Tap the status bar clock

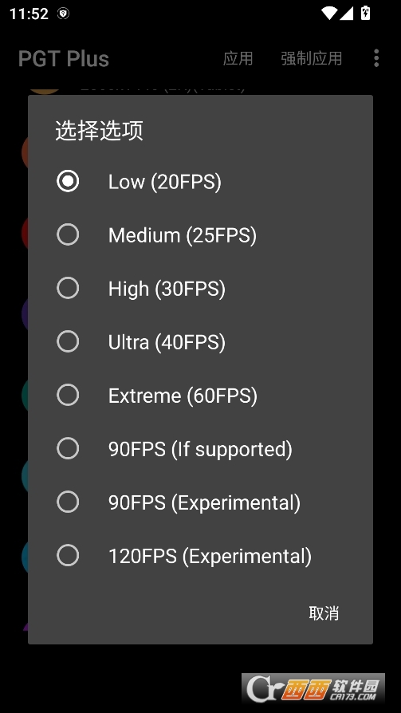tap(29, 14)
